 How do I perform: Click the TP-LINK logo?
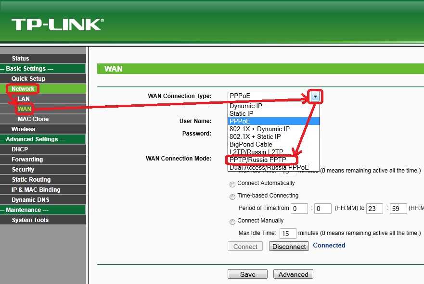point(58,25)
